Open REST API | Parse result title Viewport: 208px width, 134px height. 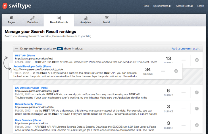point(25,55)
